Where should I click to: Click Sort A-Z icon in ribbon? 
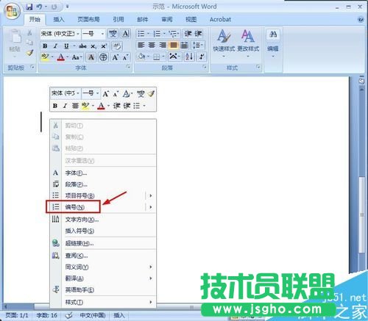pos(189,57)
